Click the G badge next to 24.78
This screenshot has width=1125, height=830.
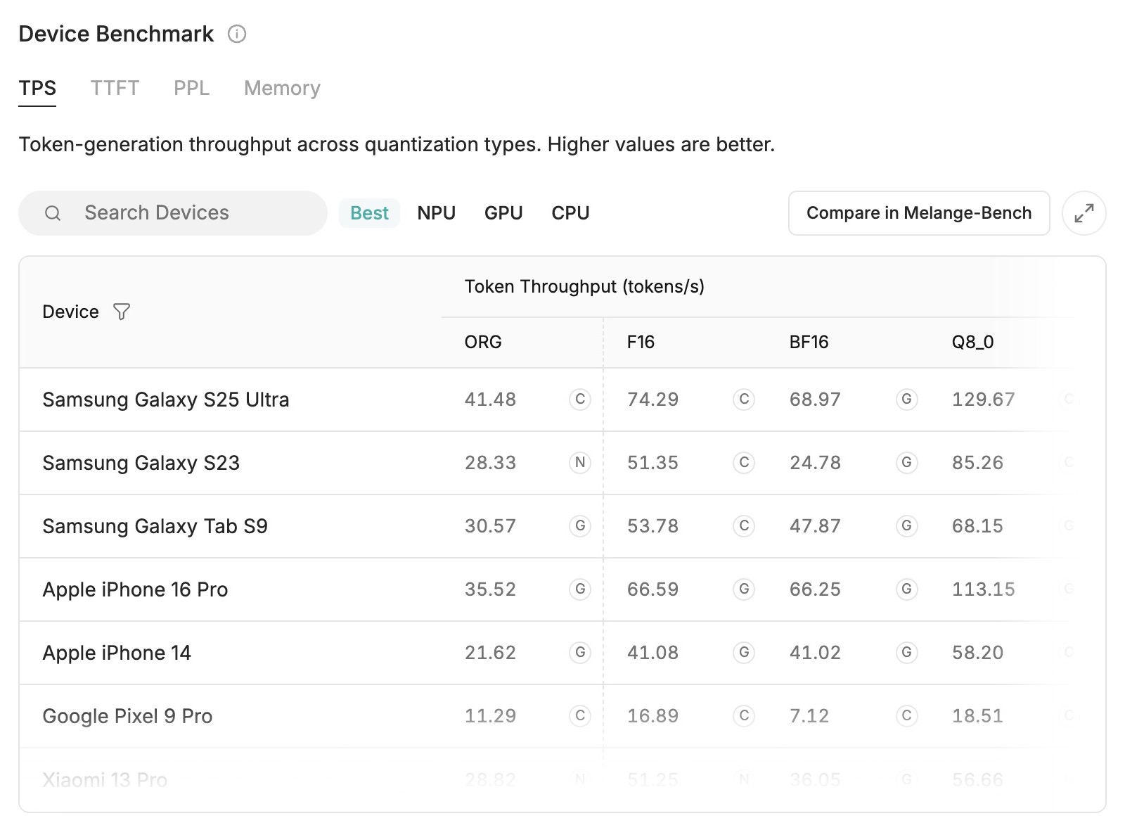point(907,463)
